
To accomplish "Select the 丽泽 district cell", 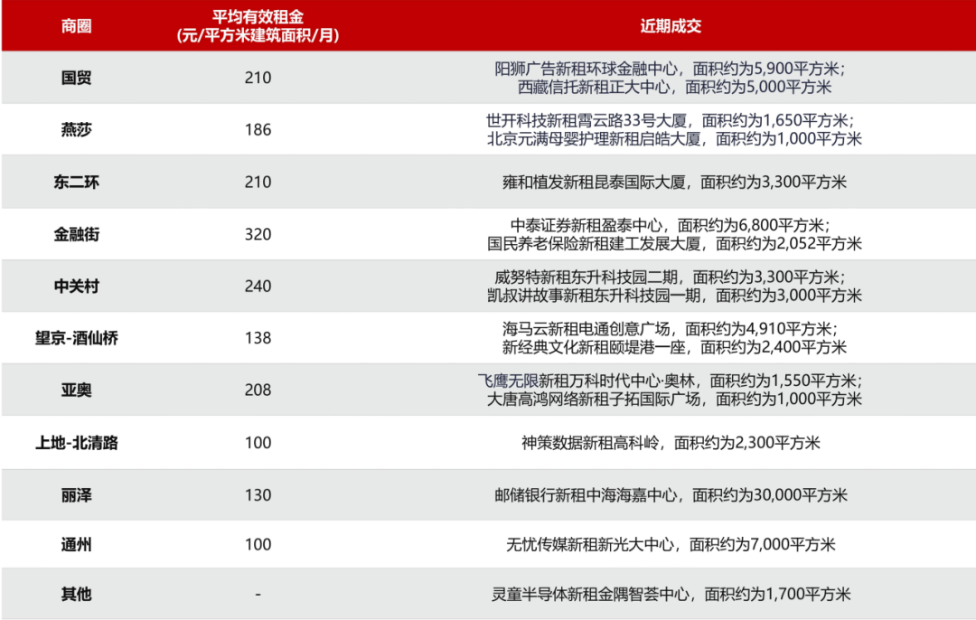I will pyautogui.click(x=77, y=495).
